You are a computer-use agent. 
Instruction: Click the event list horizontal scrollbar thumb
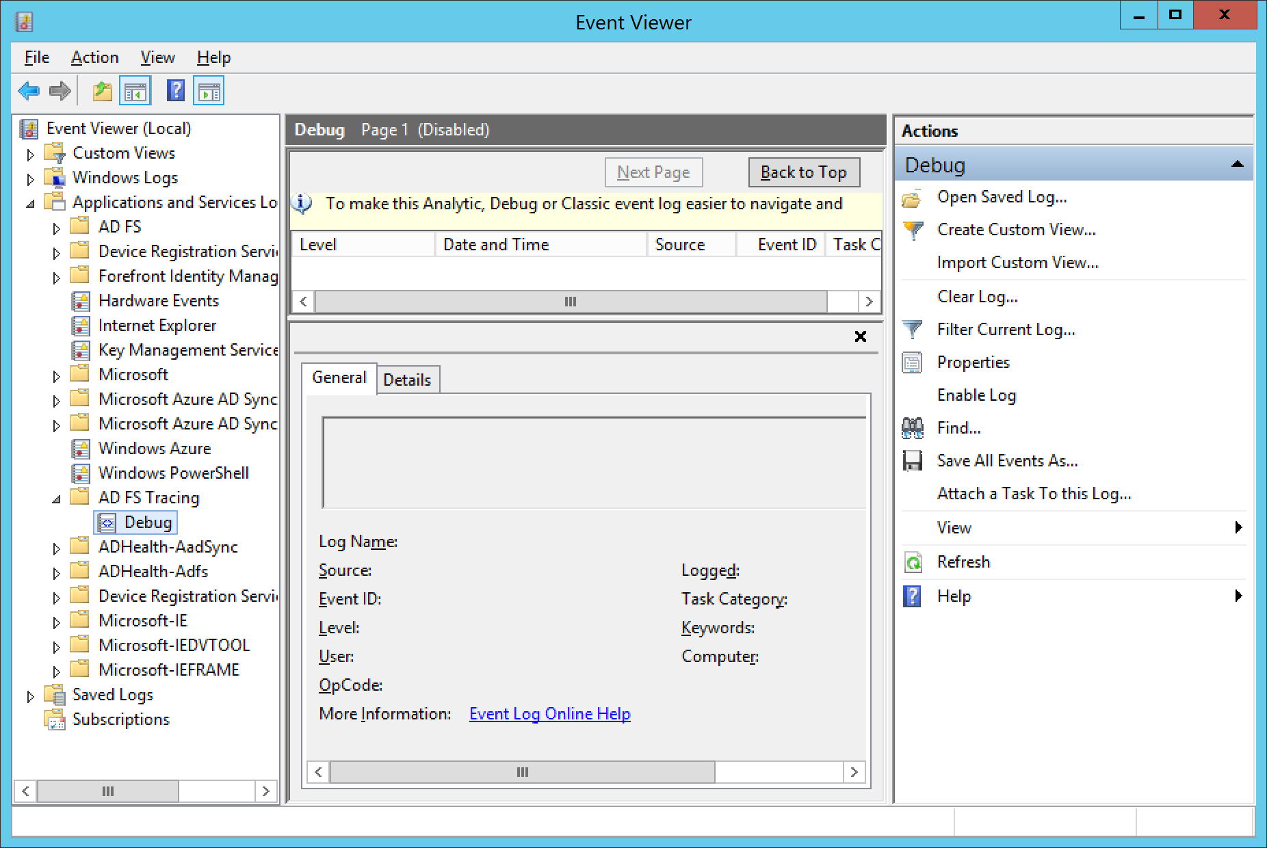[x=570, y=302]
